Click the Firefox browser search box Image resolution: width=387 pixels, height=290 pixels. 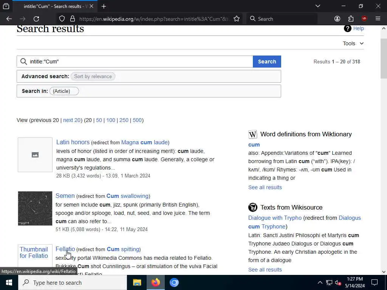(x=282, y=19)
